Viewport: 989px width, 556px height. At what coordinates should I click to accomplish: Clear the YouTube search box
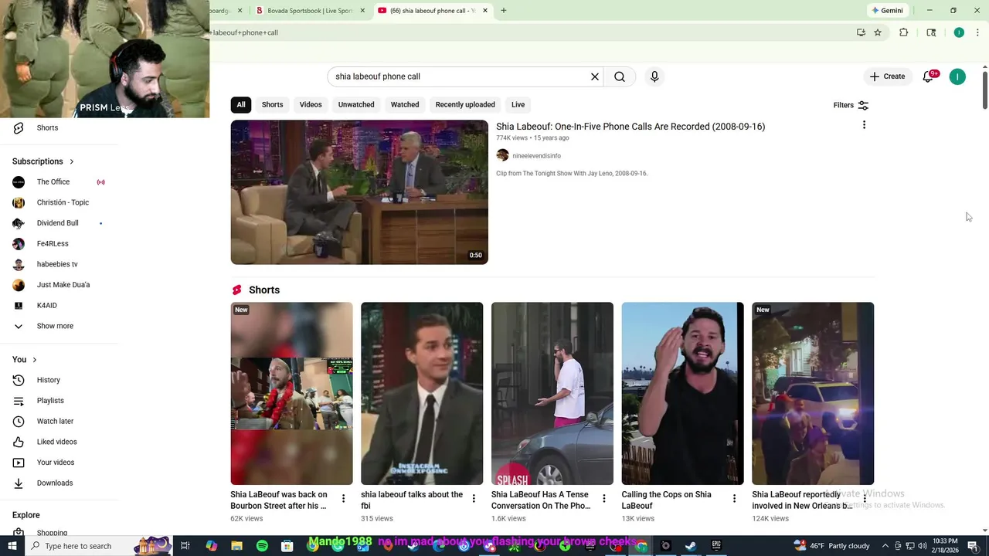coord(595,76)
